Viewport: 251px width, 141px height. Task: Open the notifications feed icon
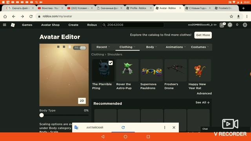222,25
